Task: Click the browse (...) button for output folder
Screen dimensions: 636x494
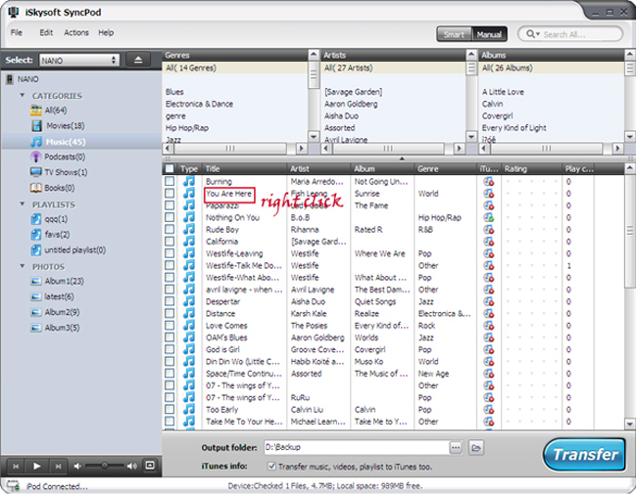Action: pos(455,447)
